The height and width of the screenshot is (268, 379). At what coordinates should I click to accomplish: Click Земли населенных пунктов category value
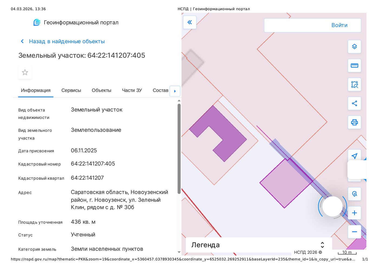point(107,249)
